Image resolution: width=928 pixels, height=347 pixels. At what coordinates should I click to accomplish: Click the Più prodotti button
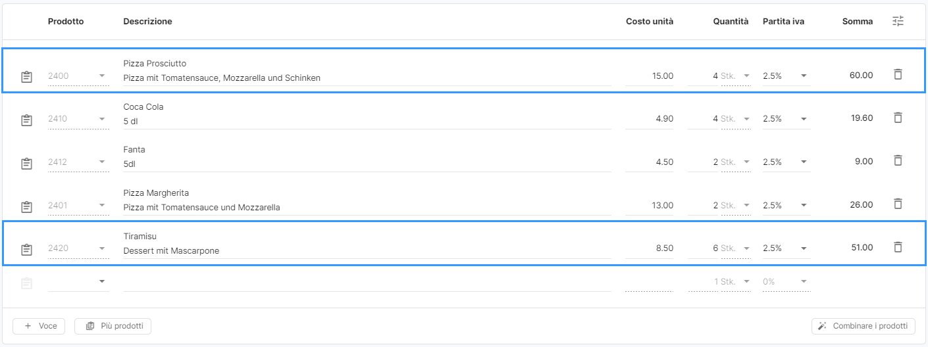(x=113, y=326)
